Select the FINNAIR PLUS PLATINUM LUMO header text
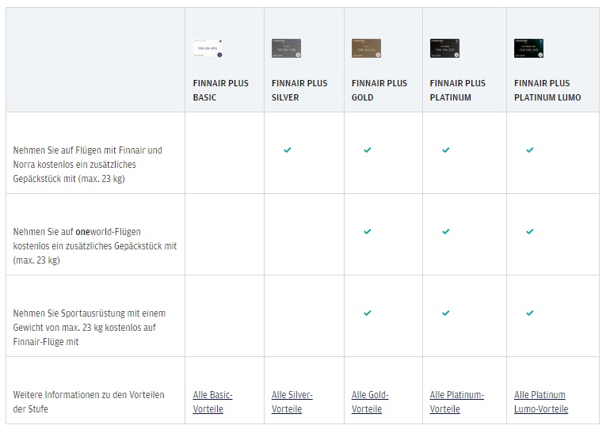 coord(547,90)
